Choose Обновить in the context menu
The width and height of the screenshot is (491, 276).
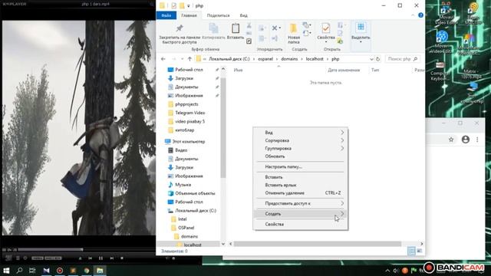click(x=301, y=156)
